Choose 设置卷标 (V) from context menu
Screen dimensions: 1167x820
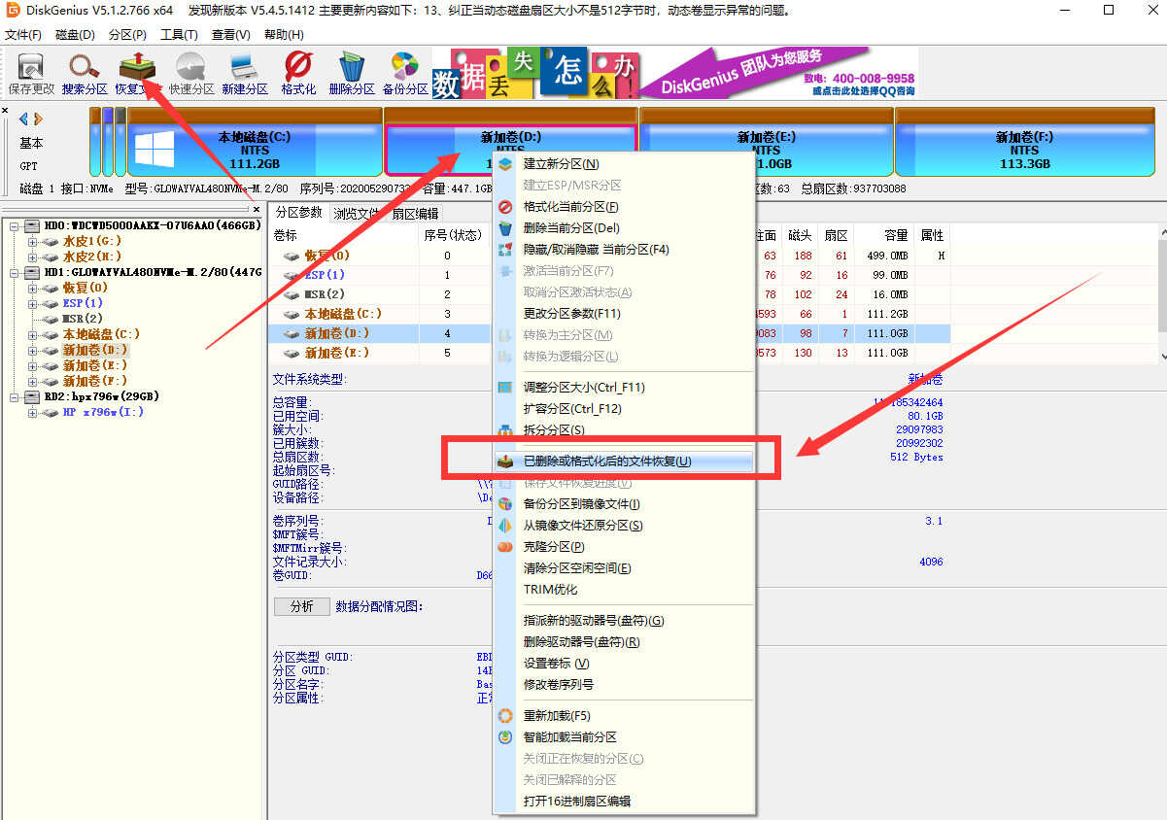[624, 664]
